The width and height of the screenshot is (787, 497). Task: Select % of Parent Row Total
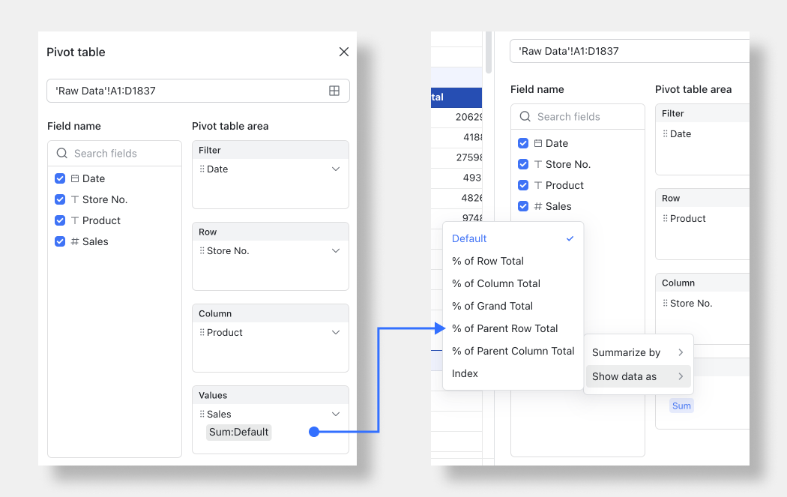(x=504, y=328)
